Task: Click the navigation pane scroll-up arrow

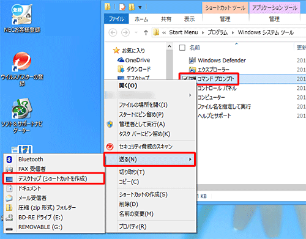Action: (x=170, y=46)
